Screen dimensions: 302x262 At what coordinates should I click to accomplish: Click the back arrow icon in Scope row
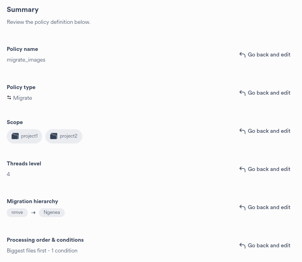pyautogui.click(x=242, y=131)
